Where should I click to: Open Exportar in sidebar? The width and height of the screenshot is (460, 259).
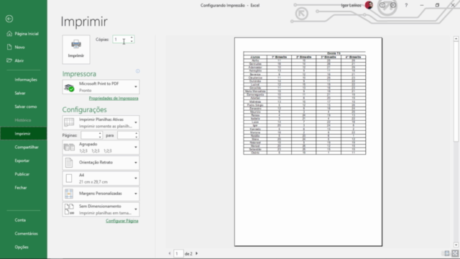[x=24, y=160]
